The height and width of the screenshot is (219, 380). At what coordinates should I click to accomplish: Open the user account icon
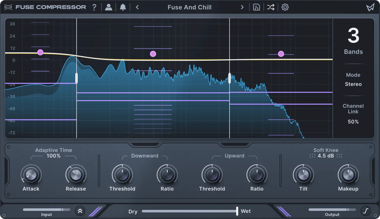(109, 7)
